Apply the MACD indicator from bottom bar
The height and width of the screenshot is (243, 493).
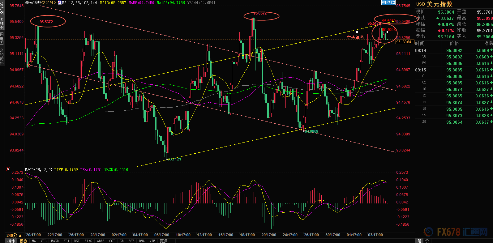(x=55, y=241)
